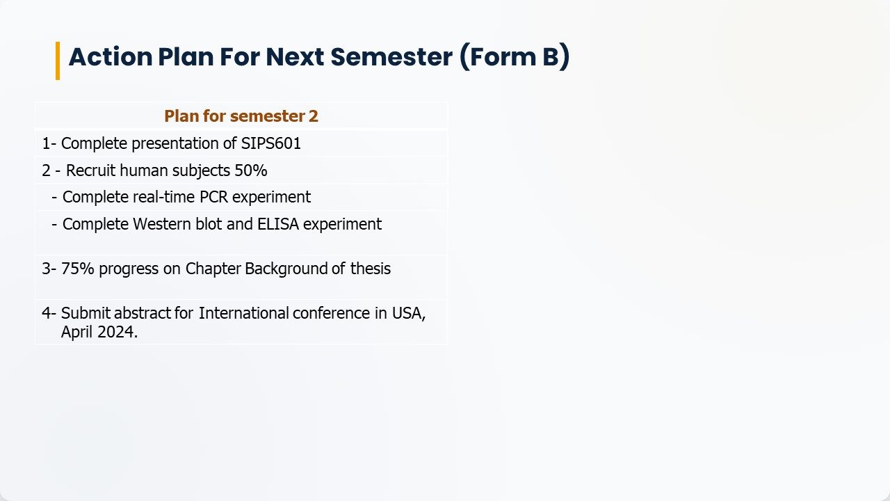Click "(Form B)" in the title
Screen dimensions: 890x501
click(x=515, y=58)
